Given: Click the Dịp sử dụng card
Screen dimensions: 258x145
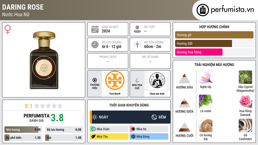Looking at the screenshot, I should [150, 61].
